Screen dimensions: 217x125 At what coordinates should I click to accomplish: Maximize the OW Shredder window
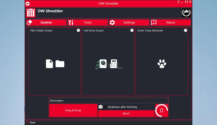[x=186, y=2]
